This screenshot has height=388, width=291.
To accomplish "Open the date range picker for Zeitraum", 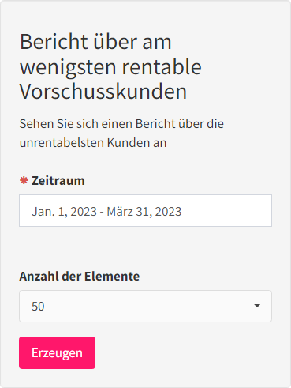I will [145, 211].
